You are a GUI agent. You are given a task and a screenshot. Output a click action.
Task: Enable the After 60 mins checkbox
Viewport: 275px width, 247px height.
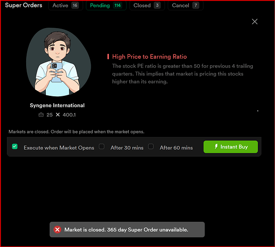(151, 146)
